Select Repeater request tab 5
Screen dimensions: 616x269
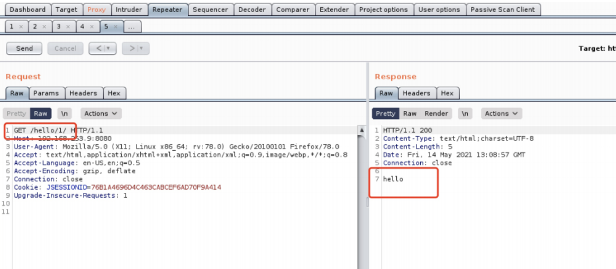(x=106, y=26)
